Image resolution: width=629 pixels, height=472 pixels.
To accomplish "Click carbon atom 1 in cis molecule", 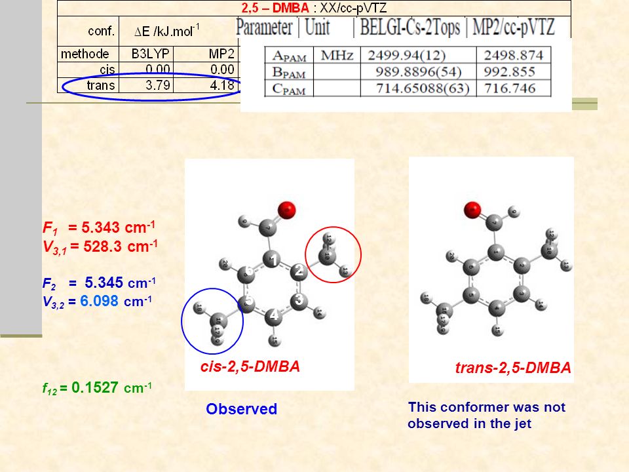I will [273, 260].
